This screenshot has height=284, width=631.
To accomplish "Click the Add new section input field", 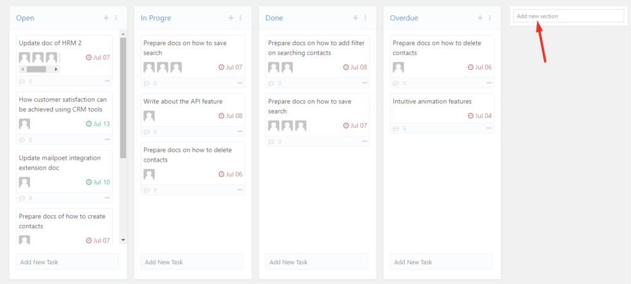I will 569,16.
